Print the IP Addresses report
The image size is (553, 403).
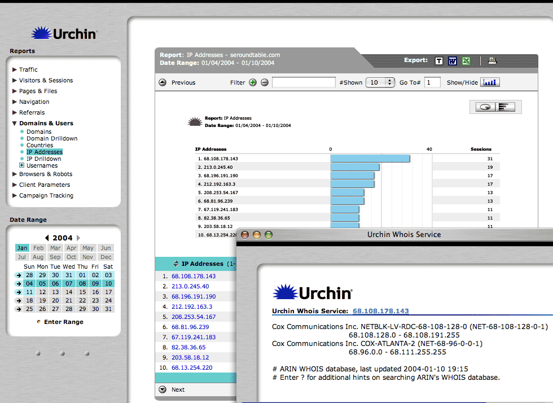click(492, 61)
